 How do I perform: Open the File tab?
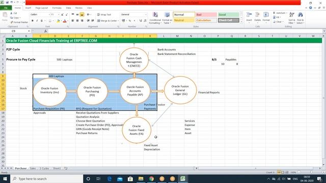[6, 8]
